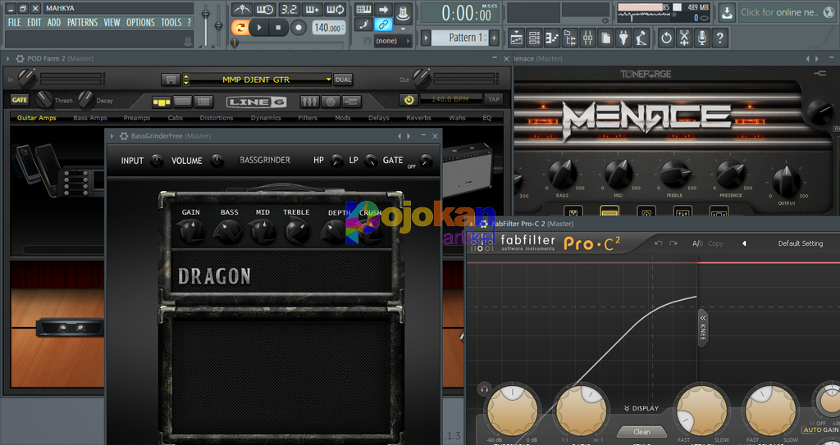Viewport: 840px width, 445px height.
Task: Click the TAP tempo button in POD Farm
Action: coord(493,99)
